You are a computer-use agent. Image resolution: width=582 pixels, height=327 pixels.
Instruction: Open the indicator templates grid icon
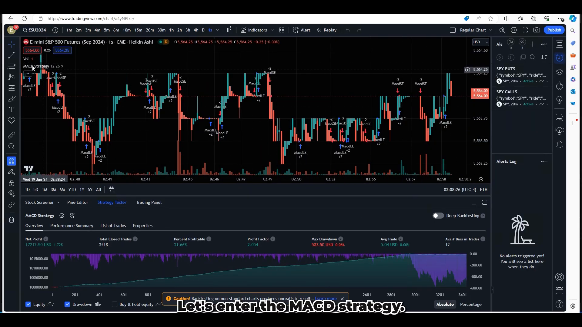click(x=282, y=30)
